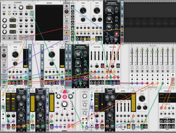Click the LENGTH knob on RGATE

click(x=84, y=96)
